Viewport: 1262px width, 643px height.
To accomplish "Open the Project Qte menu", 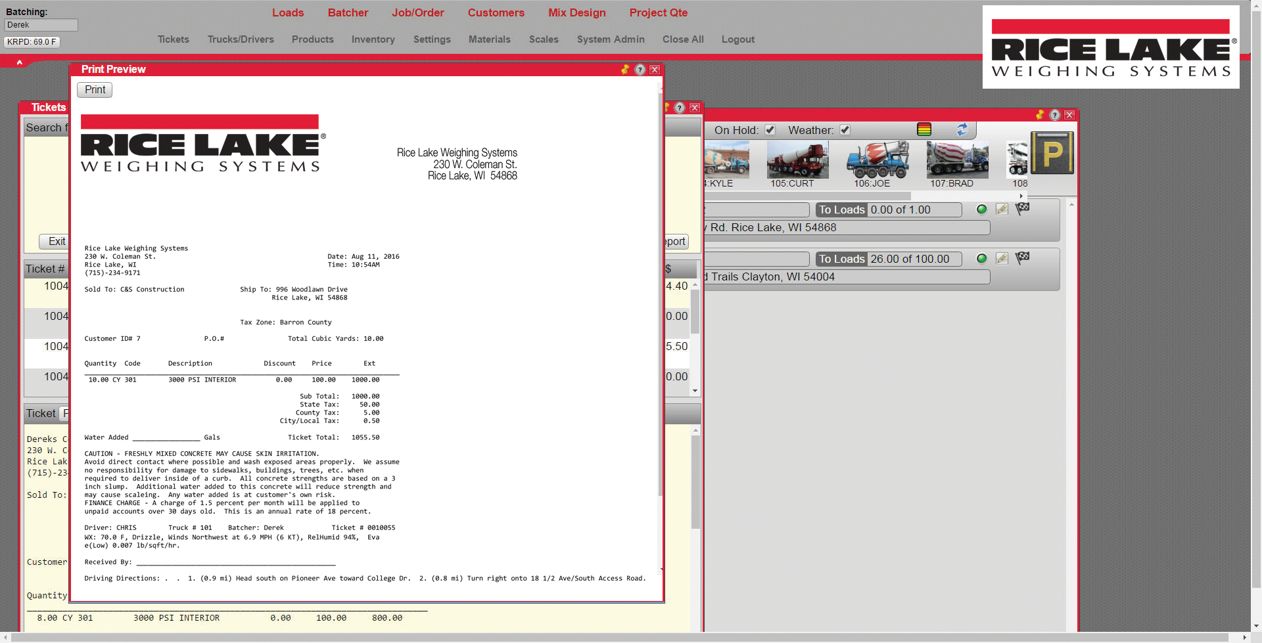I will [x=659, y=12].
